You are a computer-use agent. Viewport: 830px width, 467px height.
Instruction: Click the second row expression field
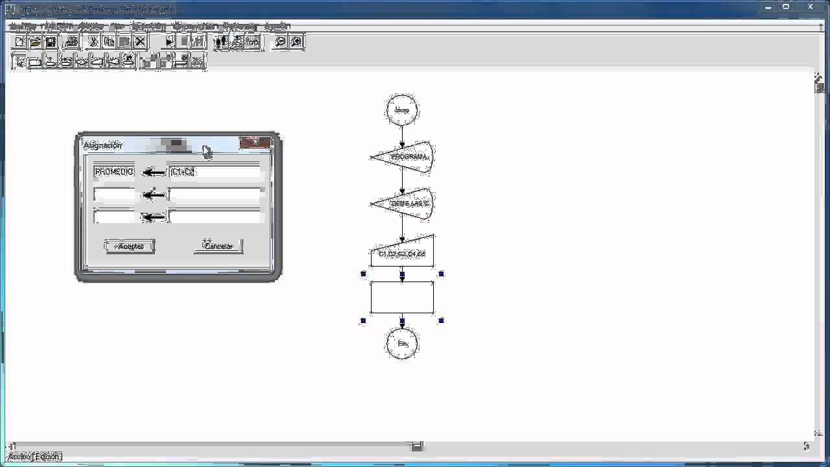coord(215,195)
